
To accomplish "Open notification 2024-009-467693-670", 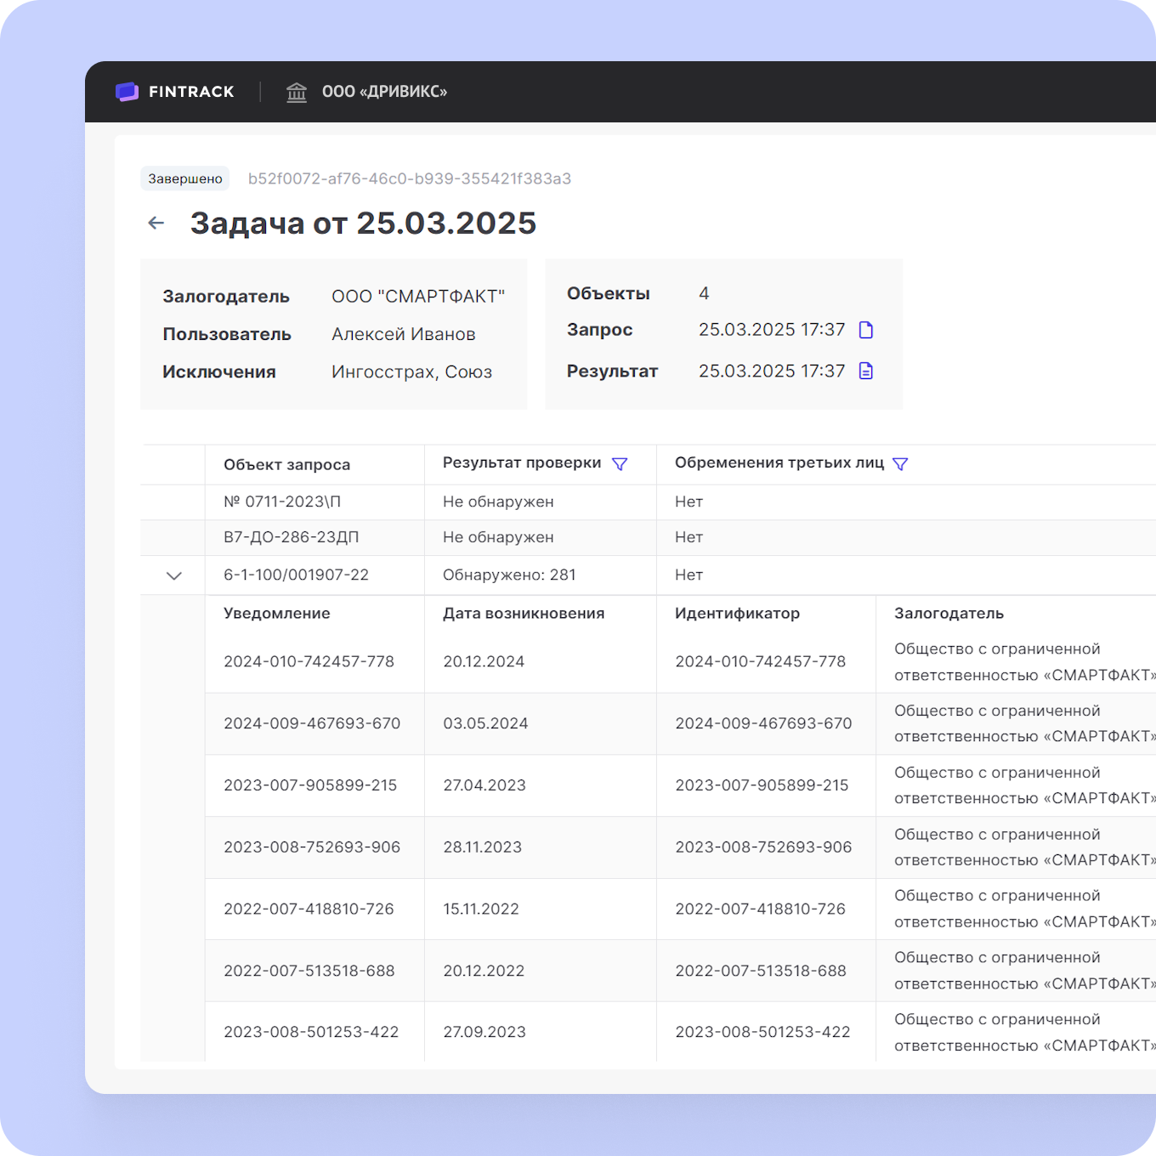I will [x=312, y=723].
